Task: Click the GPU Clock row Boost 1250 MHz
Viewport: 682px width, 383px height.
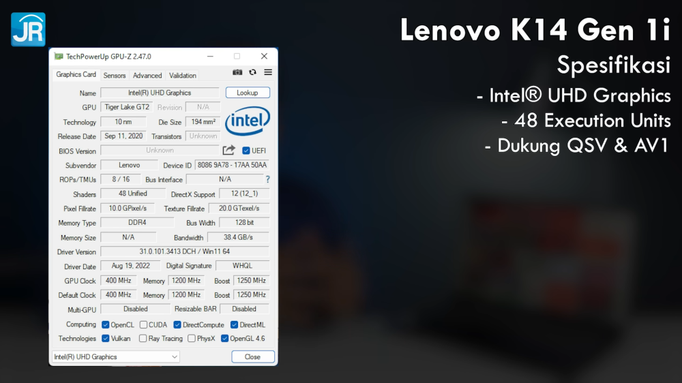Action: coord(252,280)
